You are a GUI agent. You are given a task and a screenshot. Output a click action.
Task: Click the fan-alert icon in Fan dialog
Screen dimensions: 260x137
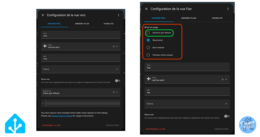point(149,79)
